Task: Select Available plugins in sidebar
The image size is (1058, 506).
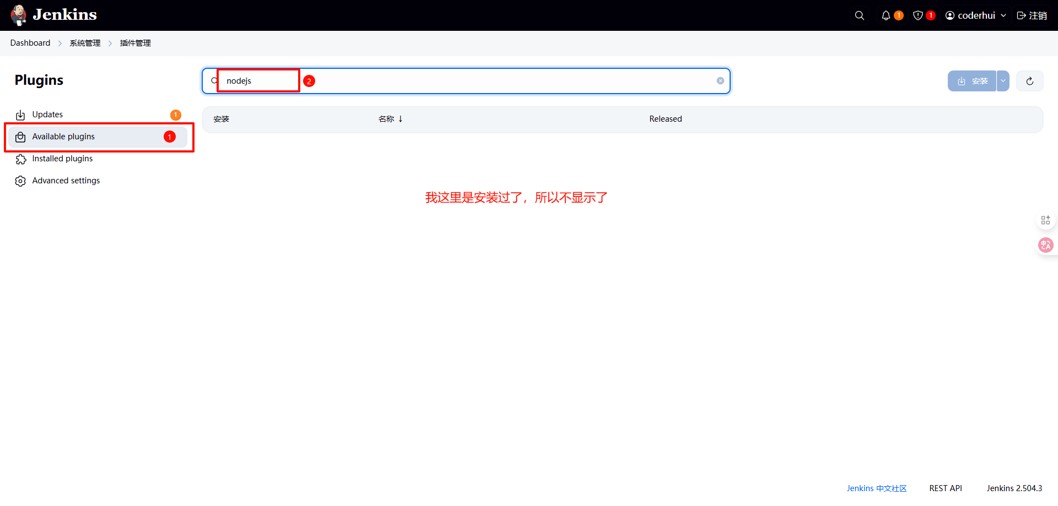Action: point(63,137)
